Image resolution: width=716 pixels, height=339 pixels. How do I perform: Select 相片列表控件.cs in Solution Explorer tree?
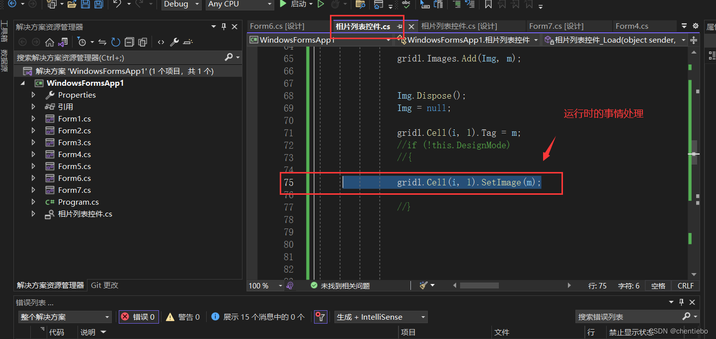(85, 214)
